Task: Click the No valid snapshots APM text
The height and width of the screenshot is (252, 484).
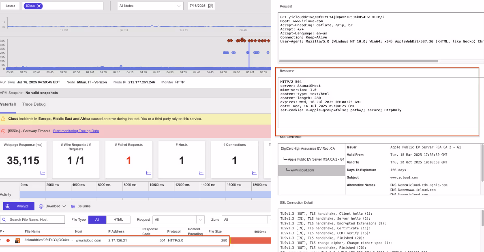Action: click(42, 93)
